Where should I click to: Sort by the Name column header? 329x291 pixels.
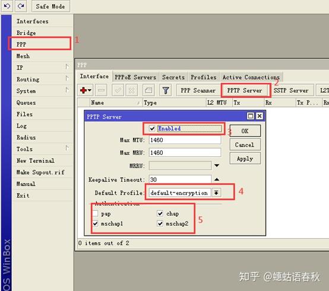(x=116, y=103)
